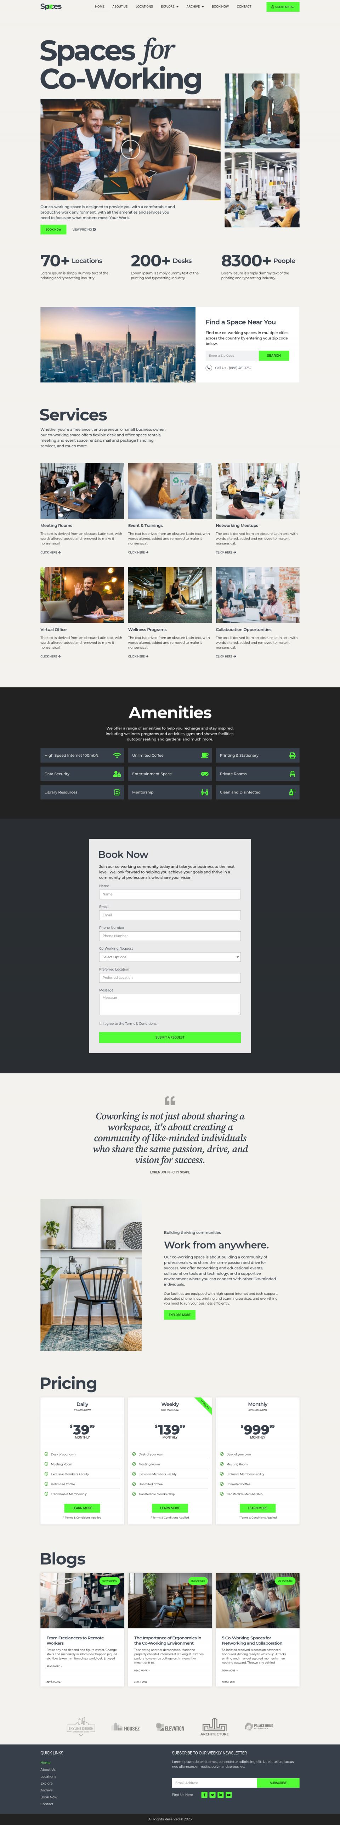This screenshot has width=340, height=1825.
Task: Open the Co-Working Request select options
Action: 170,957
